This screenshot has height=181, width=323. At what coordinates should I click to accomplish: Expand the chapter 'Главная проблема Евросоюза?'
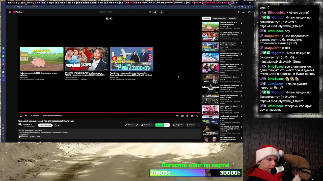coord(53,116)
